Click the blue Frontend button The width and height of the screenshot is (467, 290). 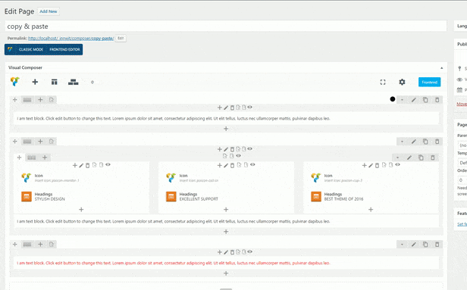pos(429,82)
